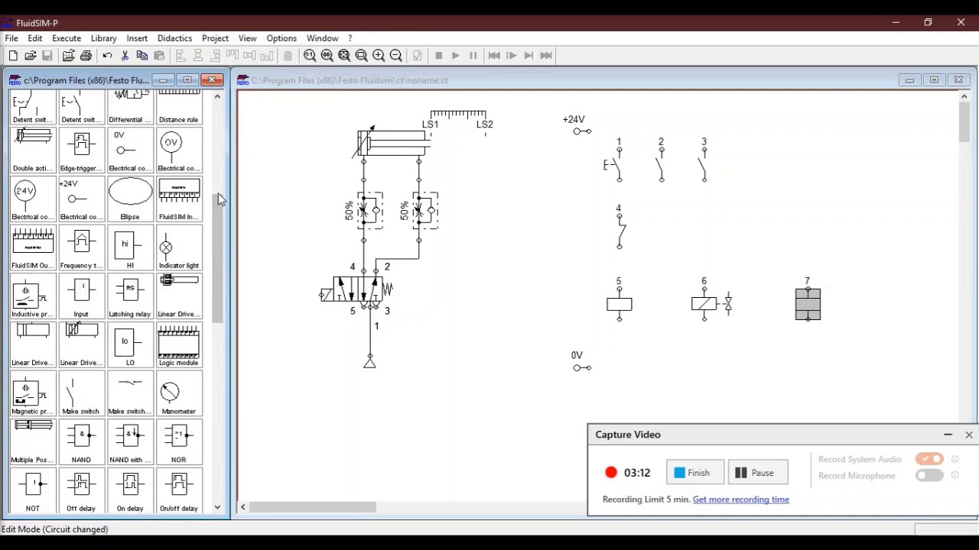Open the File menu
This screenshot has height=550, width=979.
pos(11,38)
